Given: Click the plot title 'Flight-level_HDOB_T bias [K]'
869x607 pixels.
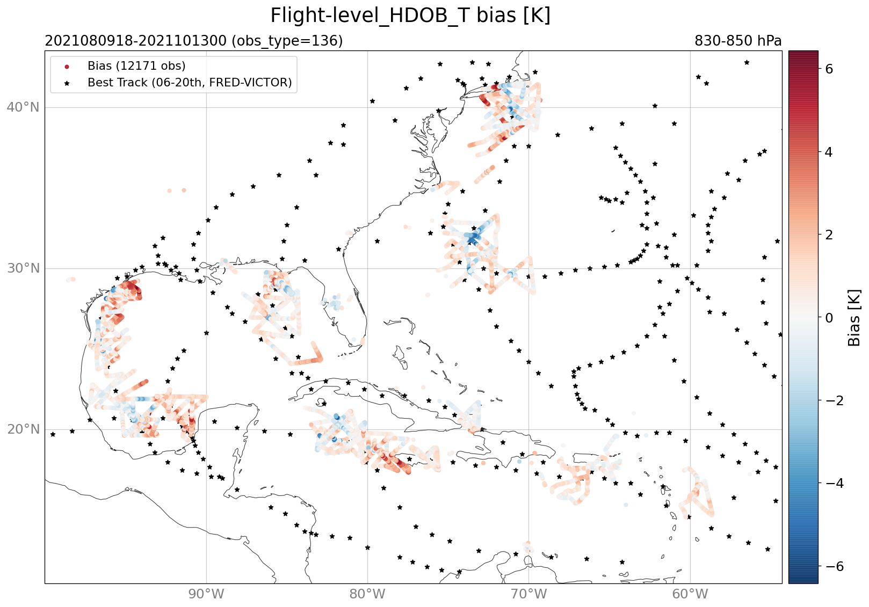Looking at the screenshot, I should [x=410, y=16].
